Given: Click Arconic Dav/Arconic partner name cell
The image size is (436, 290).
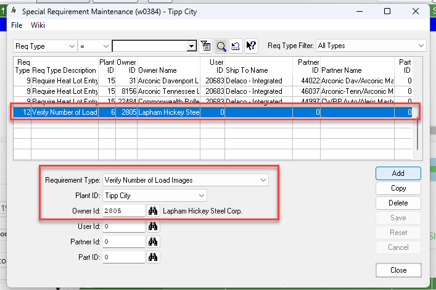Looking at the screenshot, I should pos(357,81).
